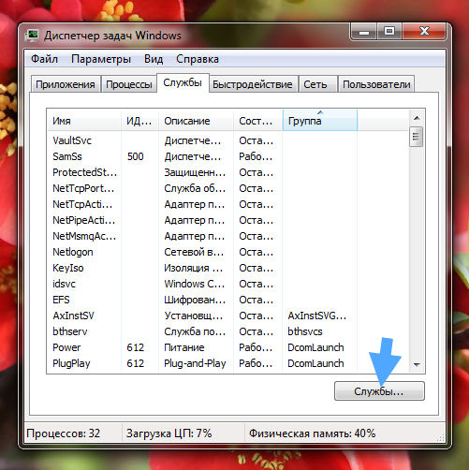Click the SamSs process ID 500
The image size is (469, 470).
pyautogui.click(x=136, y=156)
